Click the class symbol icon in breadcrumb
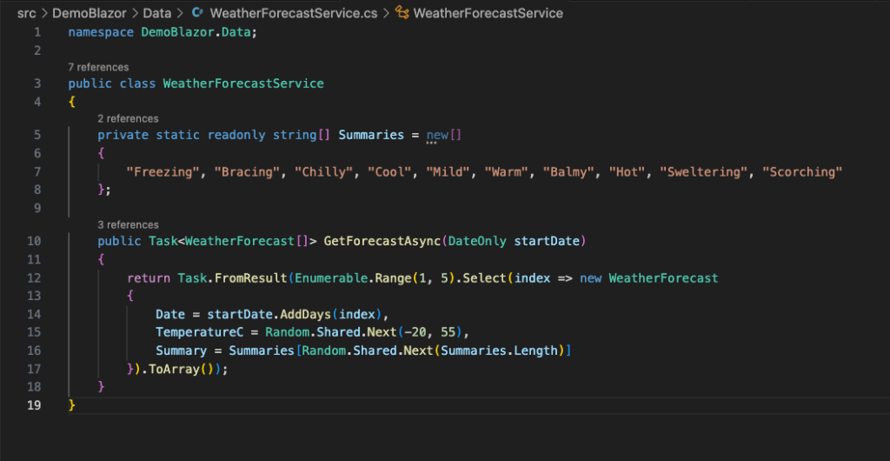The height and width of the screenshot is (461, 890). (x=402, y=13)
